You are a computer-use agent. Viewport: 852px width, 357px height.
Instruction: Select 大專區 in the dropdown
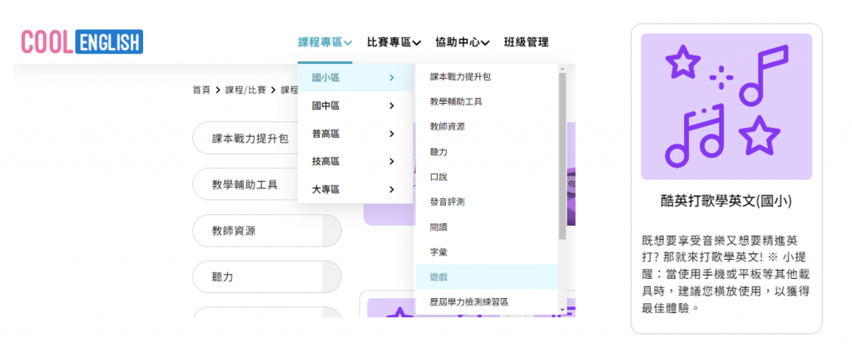355,189
